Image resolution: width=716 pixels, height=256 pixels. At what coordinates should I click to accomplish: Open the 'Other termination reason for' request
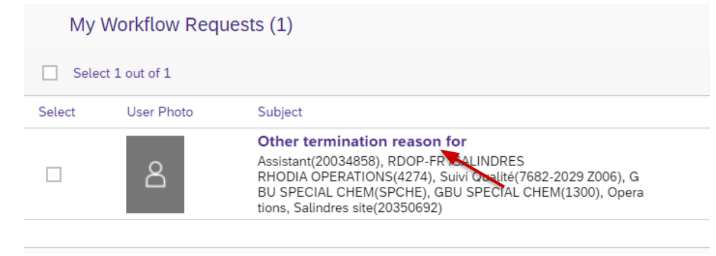coord(362,142)
